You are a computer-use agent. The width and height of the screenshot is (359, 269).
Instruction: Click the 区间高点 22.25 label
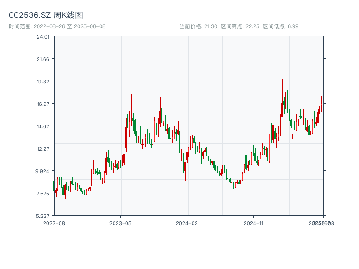pos(240,26)
